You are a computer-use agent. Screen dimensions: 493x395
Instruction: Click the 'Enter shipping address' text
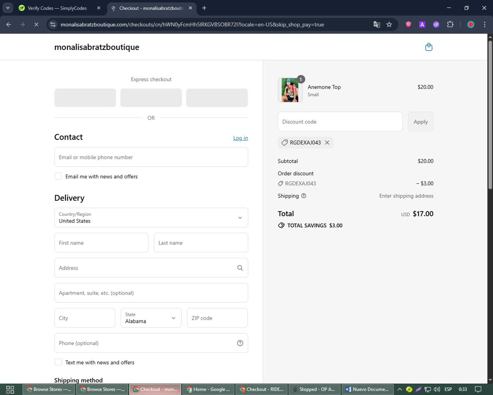pyautogui.click(x=406, y=196)
